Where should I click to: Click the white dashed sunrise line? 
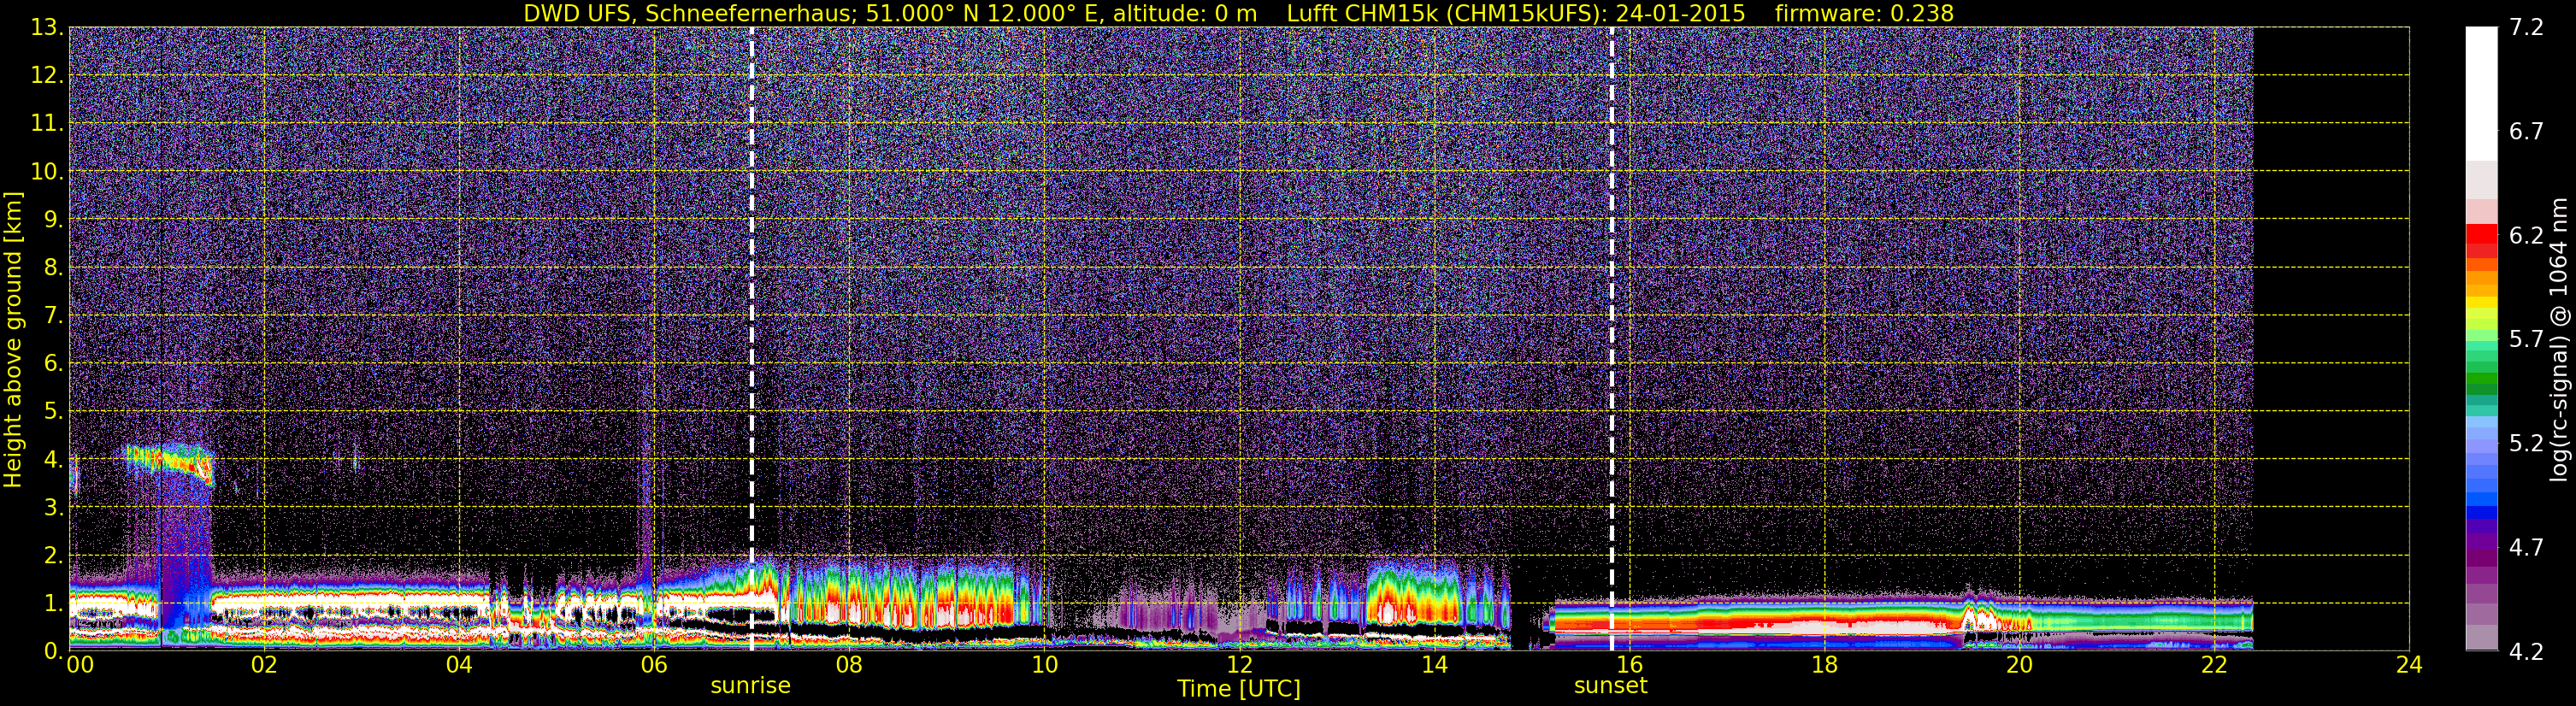coord(751,339)
